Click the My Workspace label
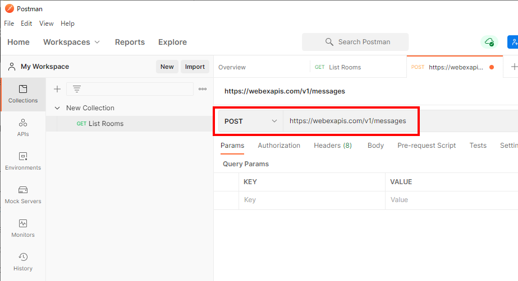This screenshot has width=518, height=281. tap(45, 67)
